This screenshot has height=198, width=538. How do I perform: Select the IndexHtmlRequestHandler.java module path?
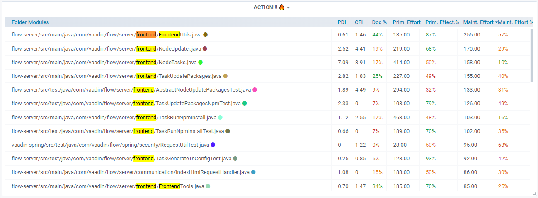131,172
